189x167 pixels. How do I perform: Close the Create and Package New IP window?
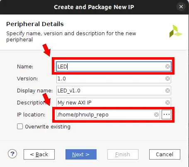point(181,7)
